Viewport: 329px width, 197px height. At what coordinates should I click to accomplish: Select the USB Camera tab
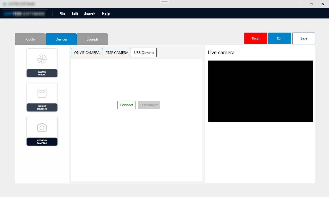coord(144,52)
